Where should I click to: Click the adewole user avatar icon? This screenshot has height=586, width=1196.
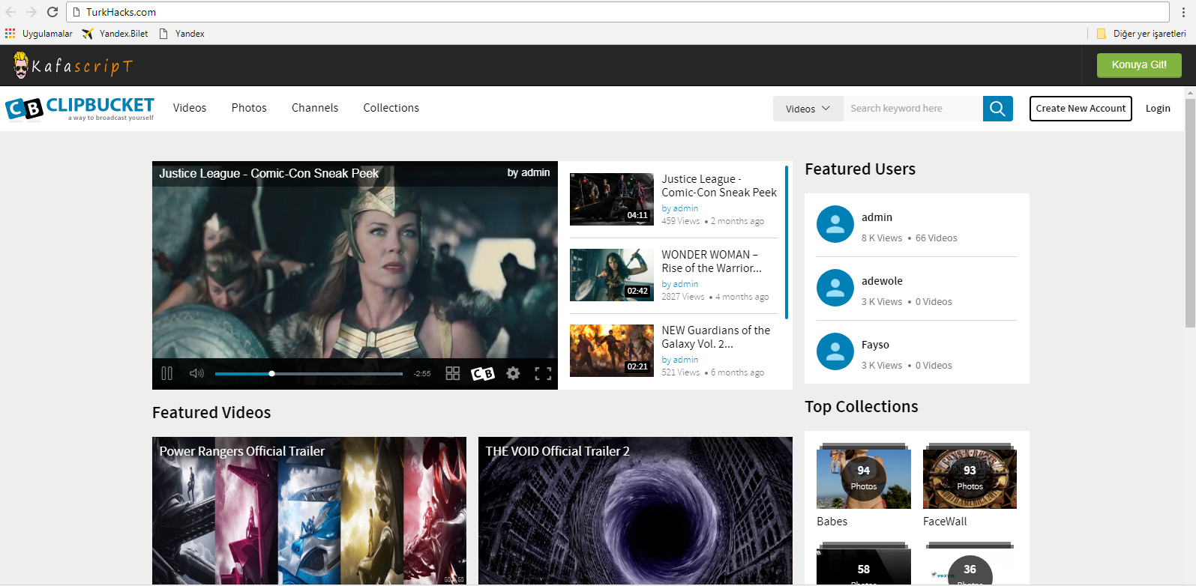(835, 288)
